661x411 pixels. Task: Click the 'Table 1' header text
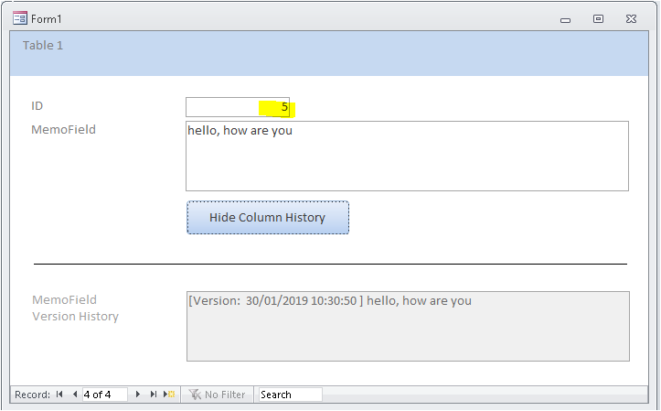[x=43, y=45]
